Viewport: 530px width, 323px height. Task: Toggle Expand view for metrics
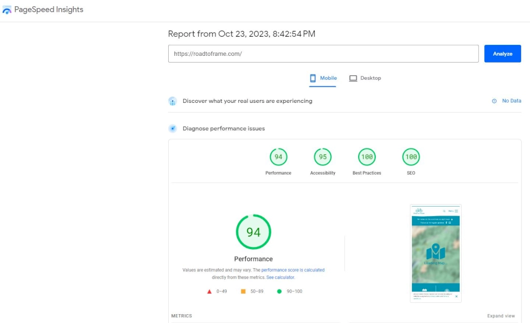[501, 316]
